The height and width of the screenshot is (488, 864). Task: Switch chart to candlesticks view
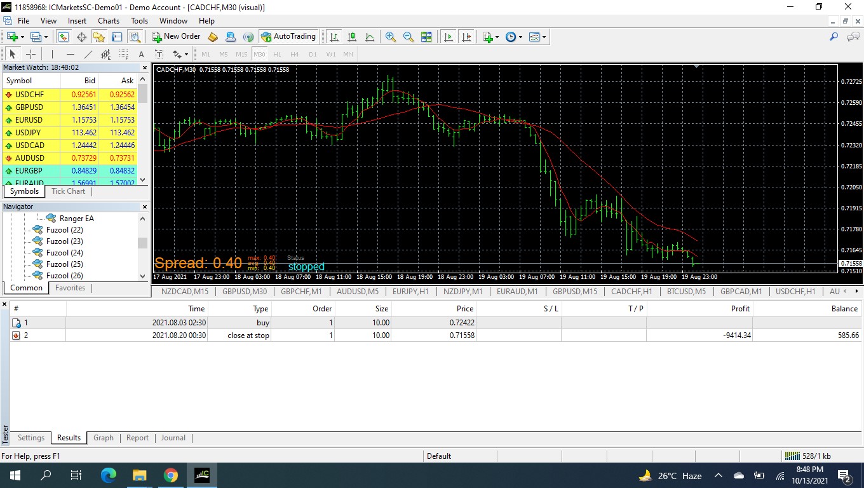pyautogui.click(x=352, y=37)
